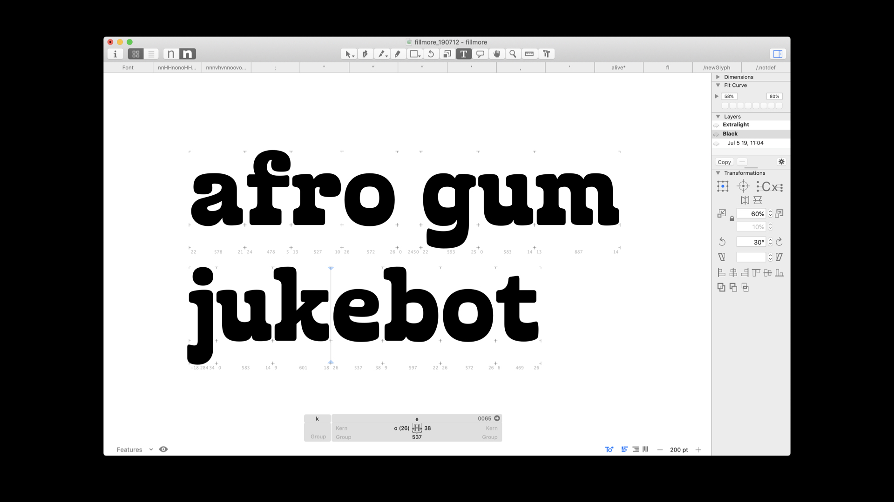Activate the Text tool
This screenshot has width=894, height=502.
pyautogui.click(x=464, y=54)
